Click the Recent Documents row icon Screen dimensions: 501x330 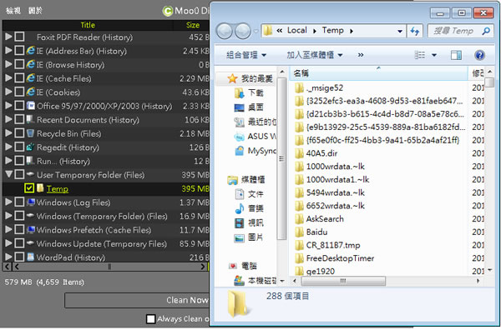tap(30, 119)
